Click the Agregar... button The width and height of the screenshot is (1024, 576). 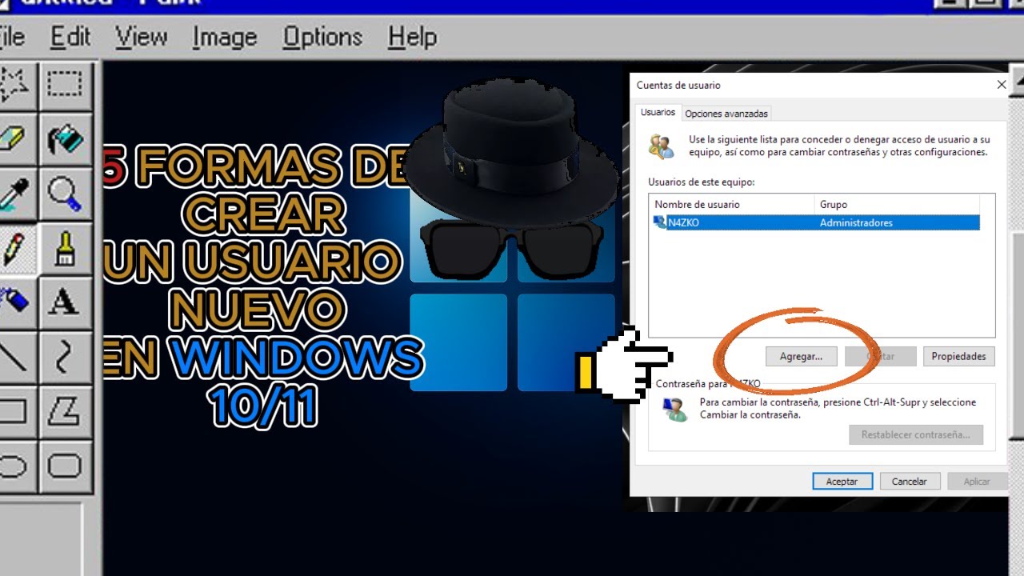(801, 356)
